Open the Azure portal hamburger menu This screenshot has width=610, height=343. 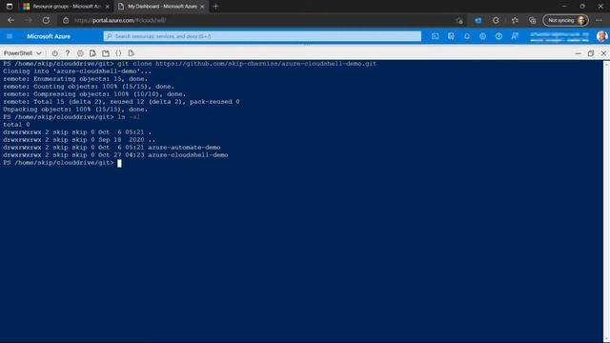point(10,36)
